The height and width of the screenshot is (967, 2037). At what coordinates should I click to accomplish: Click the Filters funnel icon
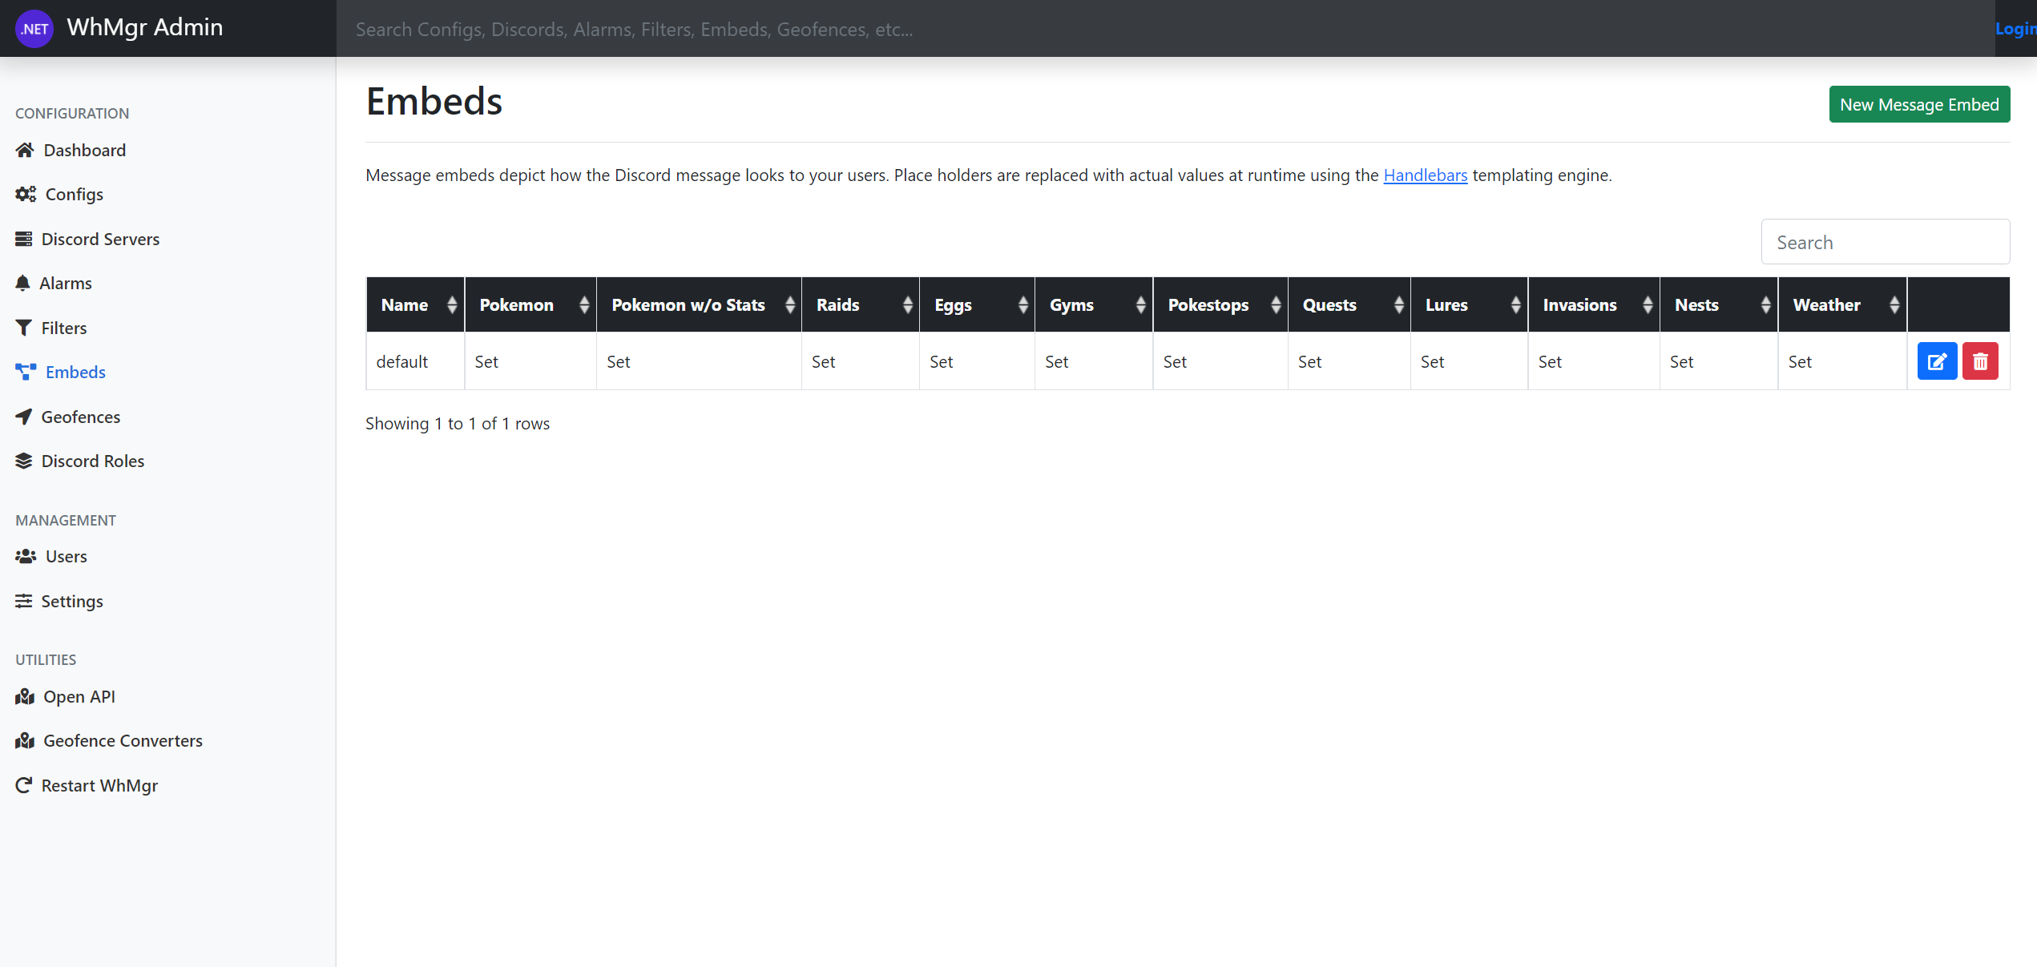24,328
